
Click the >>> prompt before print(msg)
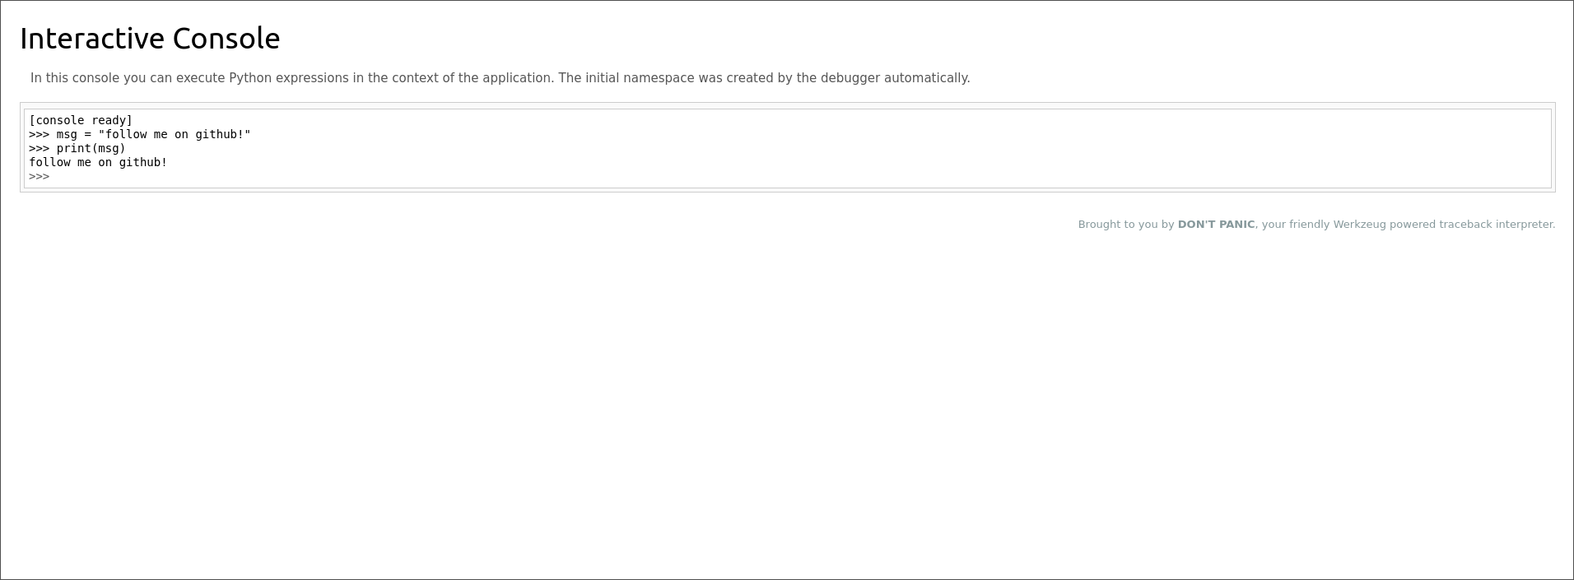(x=39, y=148)
